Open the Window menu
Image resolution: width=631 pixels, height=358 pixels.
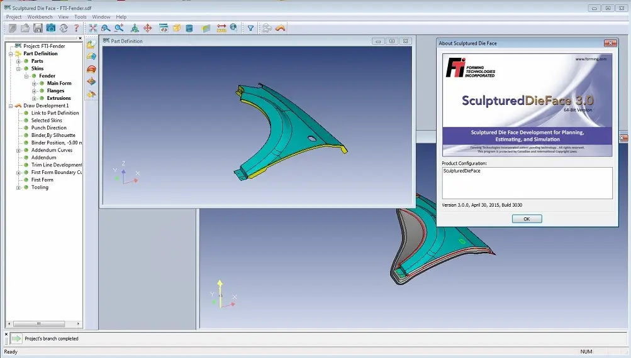(101, 17)
